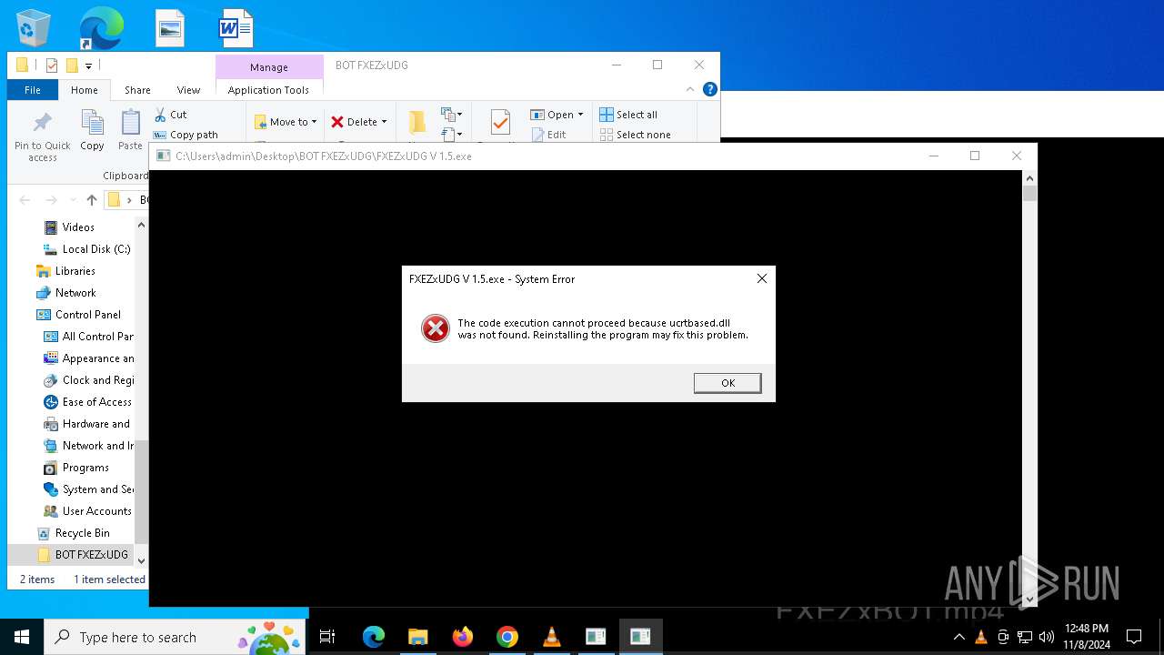
Task: Open File Explorer taskbar icon
Action: (x=418, y=637)
